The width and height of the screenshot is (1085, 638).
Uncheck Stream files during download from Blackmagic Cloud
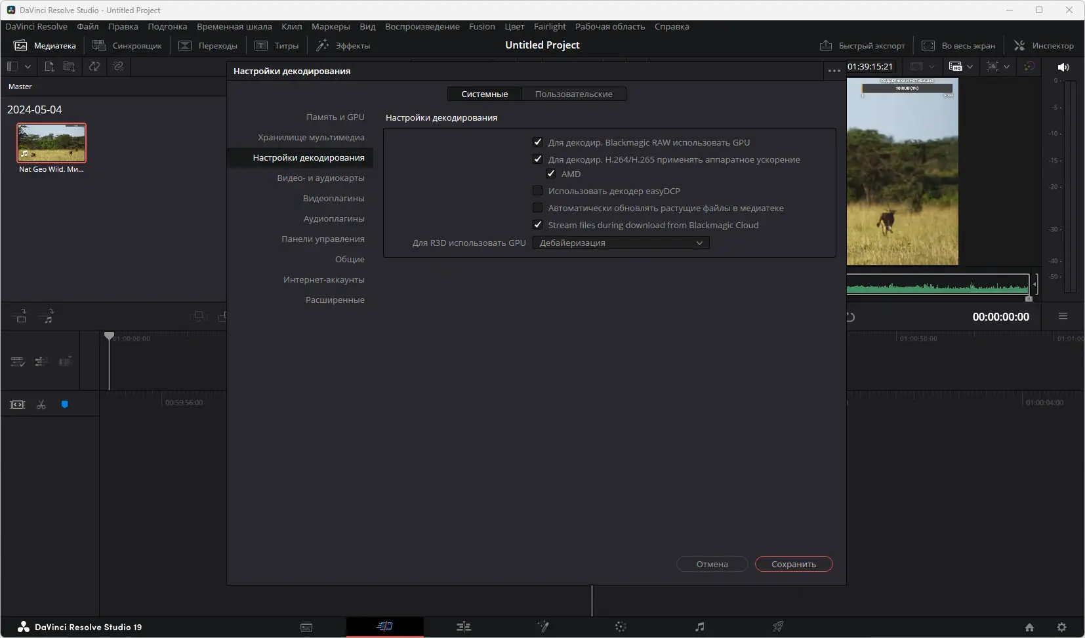[x=537, y=225]
